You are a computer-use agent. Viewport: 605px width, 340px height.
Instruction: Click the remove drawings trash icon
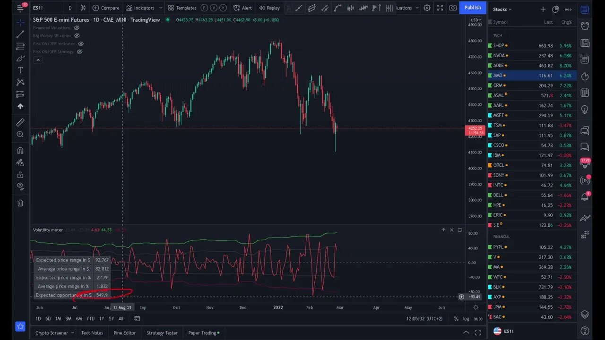coord(20,203)
